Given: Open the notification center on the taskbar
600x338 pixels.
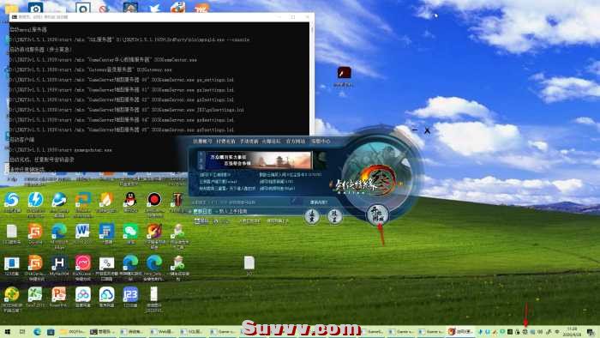Looking at the screenshot, I should (x=591, y=332).
